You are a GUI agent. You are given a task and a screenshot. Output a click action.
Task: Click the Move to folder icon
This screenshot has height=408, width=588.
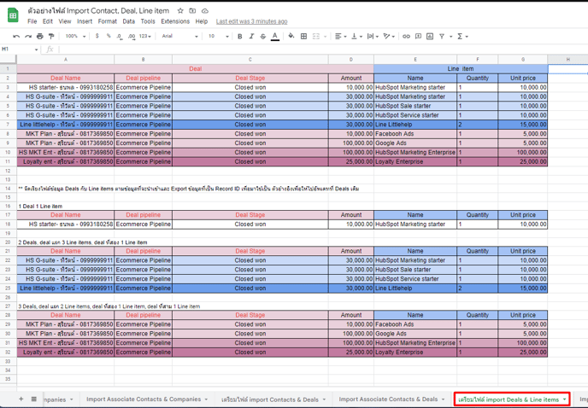(x=192, y=11)
